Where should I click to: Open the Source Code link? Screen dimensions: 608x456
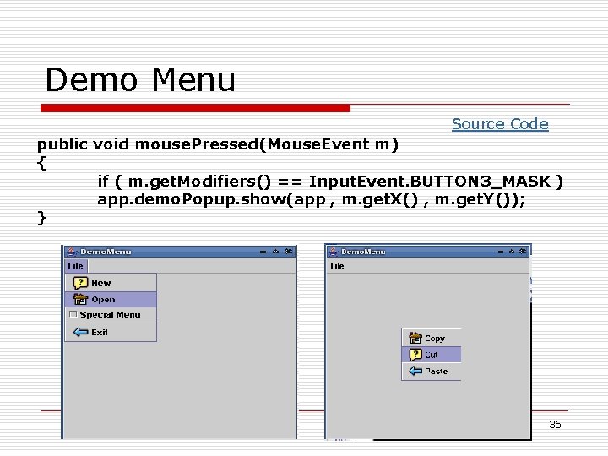tap(500, 124)
